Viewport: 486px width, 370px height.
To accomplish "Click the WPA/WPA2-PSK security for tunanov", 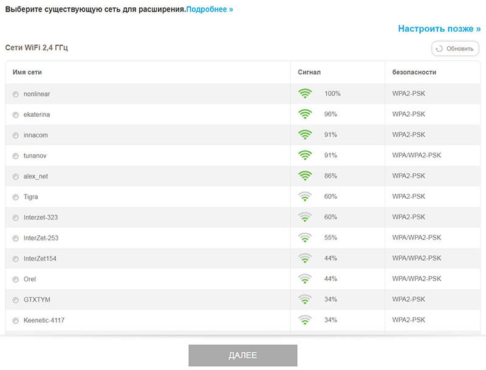I will pos(417,156).
